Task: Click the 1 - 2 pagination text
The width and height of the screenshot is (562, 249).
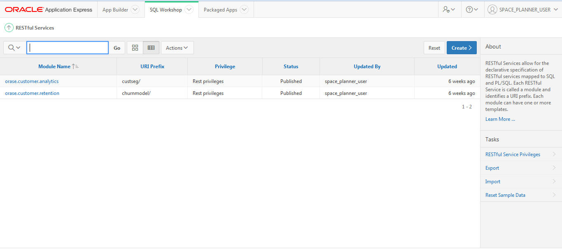Action: click(467, 107)
